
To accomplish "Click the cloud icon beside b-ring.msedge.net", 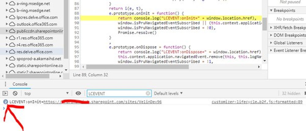I will 12,10.
